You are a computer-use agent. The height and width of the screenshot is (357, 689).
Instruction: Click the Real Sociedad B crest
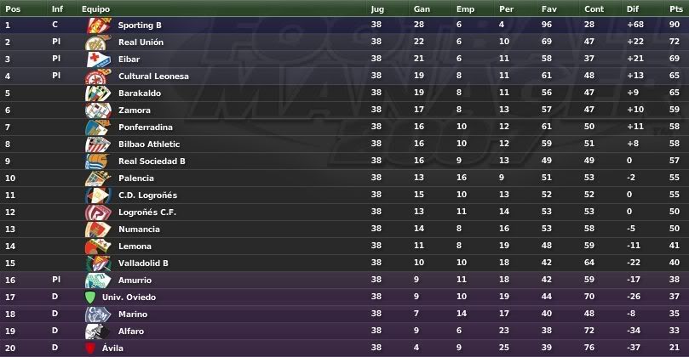tap(99, 161)
